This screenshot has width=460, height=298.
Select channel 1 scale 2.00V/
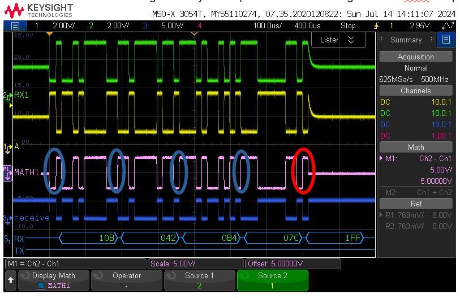coord(64,26)
